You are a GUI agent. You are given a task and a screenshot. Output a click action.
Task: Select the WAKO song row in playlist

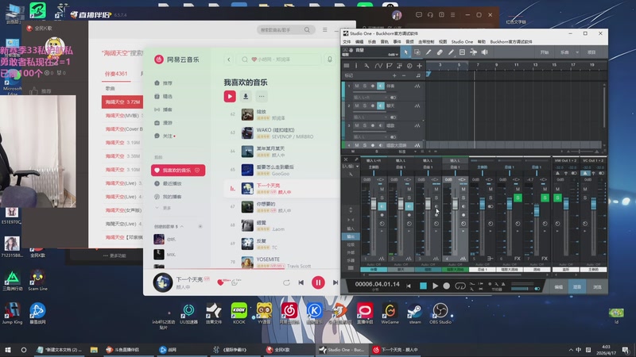click(282, 132)
